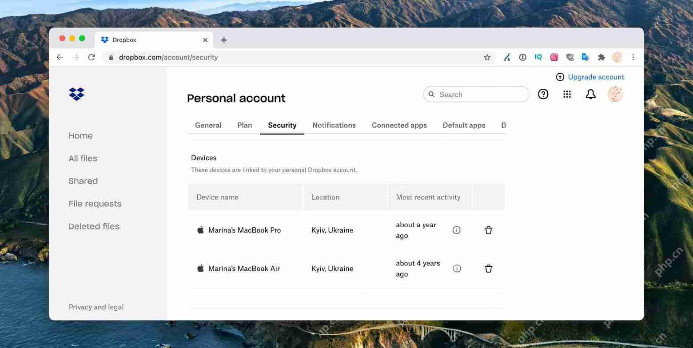Click Kyiv, Ukraine in MacBook Pro row

(x=332, y=230)
